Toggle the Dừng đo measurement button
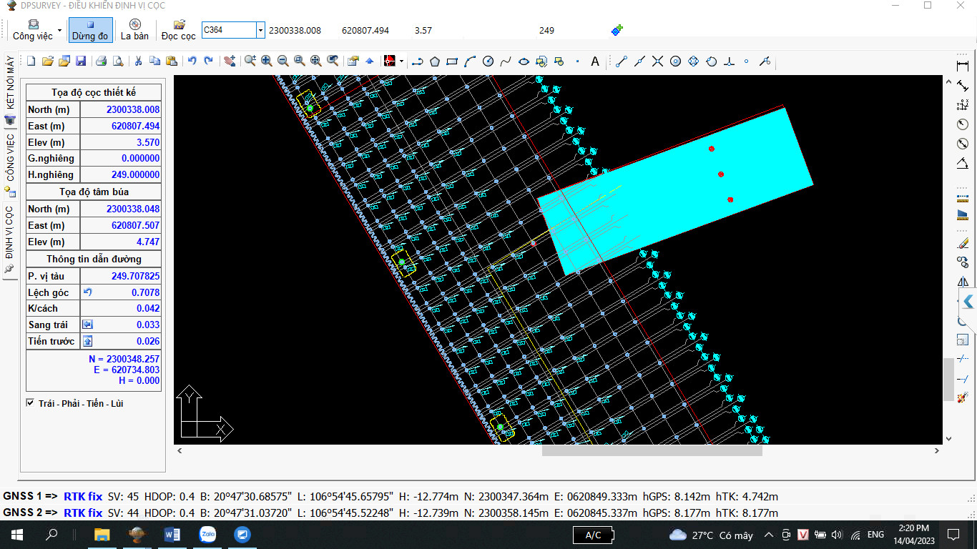 click(x=90, y=30)
